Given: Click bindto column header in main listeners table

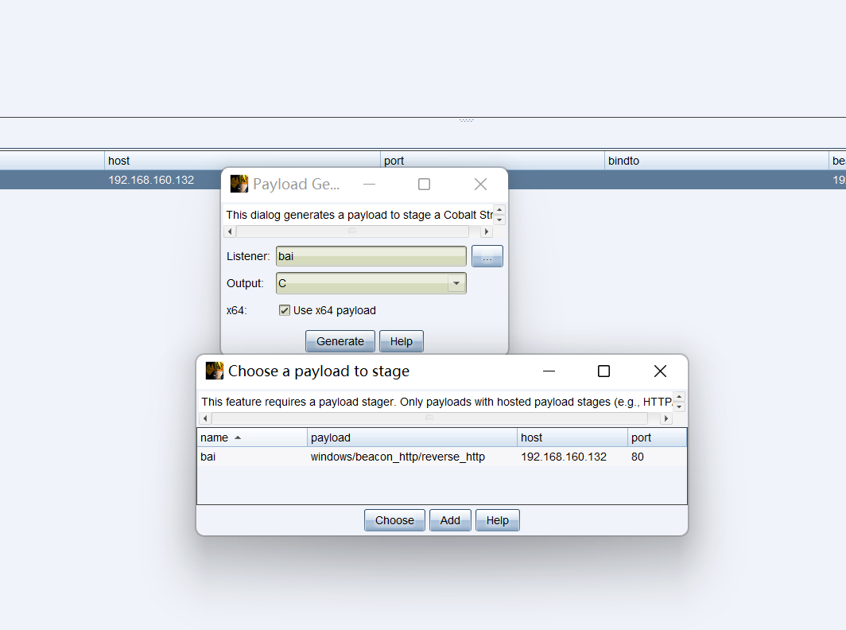Looking at the screenshot, I should [716, 161].
